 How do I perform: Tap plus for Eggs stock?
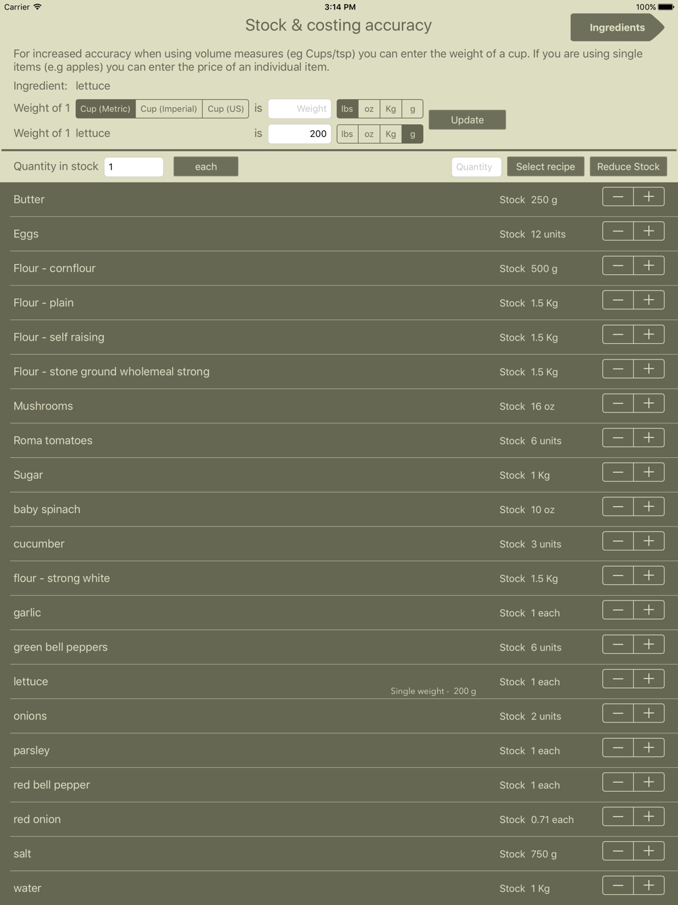[x=649, y=231]
